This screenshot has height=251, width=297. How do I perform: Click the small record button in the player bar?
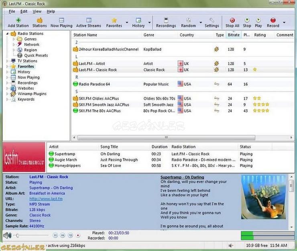point(78,235)
